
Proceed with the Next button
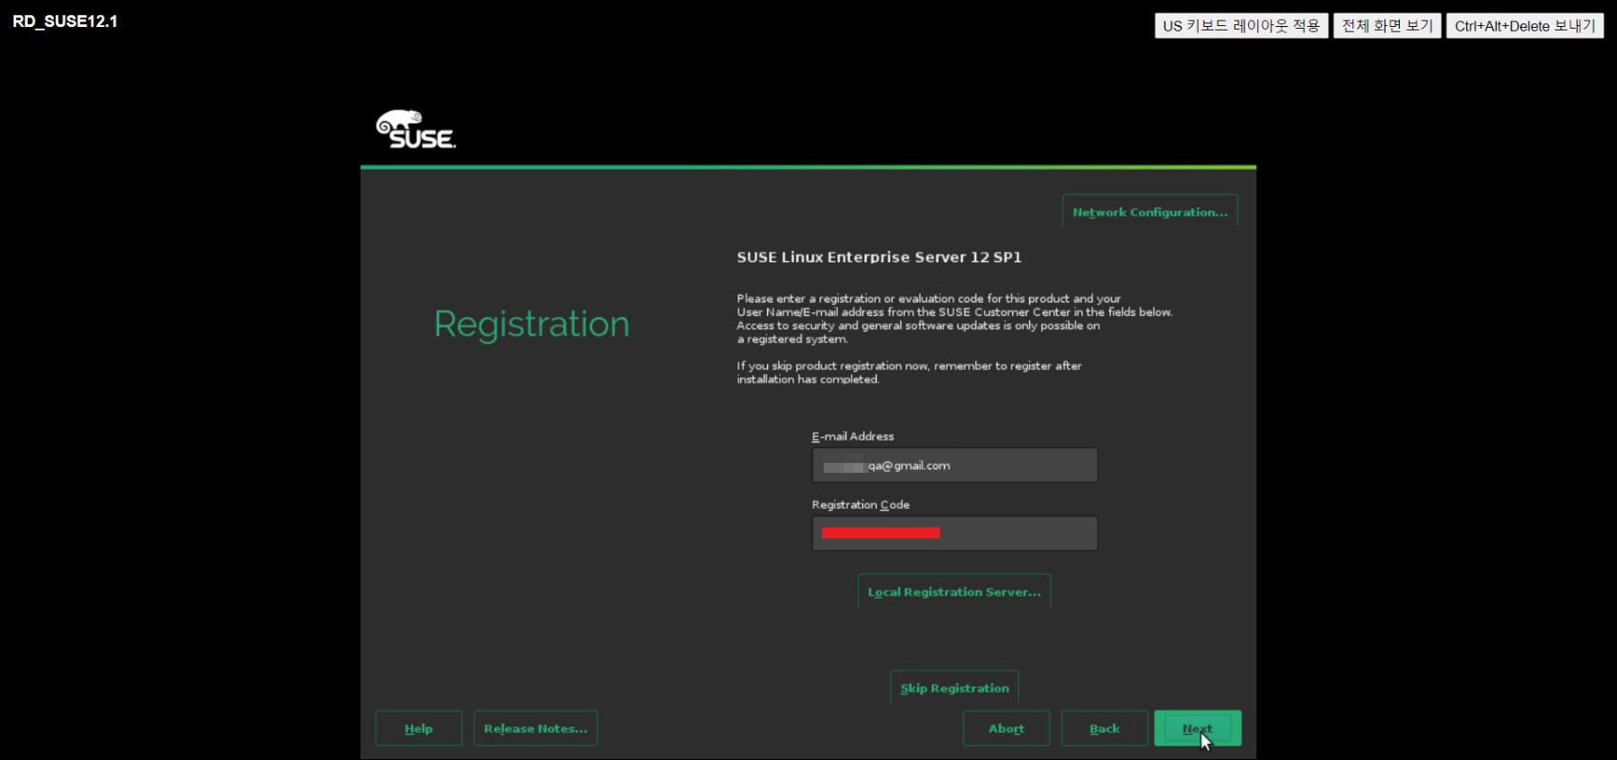(1197, 729)
